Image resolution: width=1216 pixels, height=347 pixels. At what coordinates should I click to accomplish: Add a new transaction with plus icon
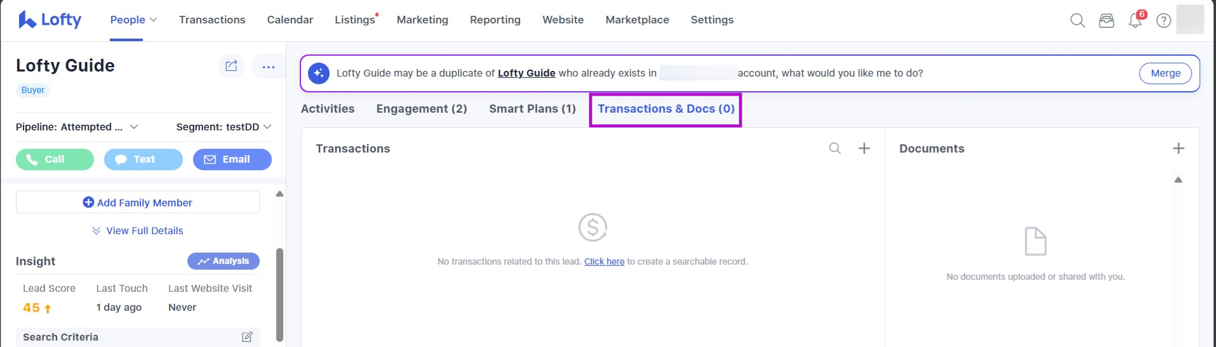click(x=864, y=148)
